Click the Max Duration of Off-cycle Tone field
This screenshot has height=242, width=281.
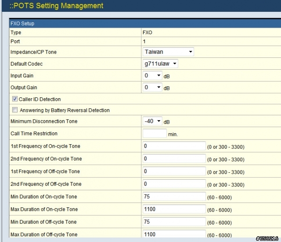pyautogui.click(x=174, y=234)
